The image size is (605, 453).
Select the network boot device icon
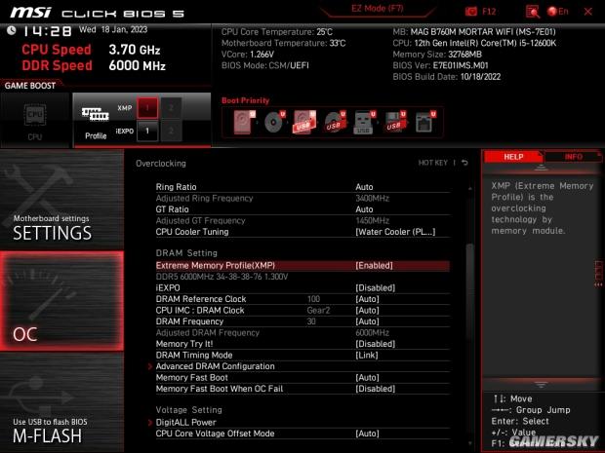coord(424,122)
